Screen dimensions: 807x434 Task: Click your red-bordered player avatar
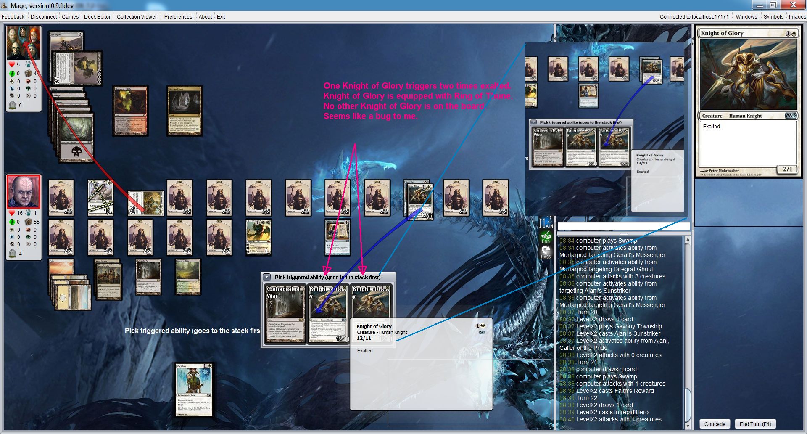coord(24,192)
